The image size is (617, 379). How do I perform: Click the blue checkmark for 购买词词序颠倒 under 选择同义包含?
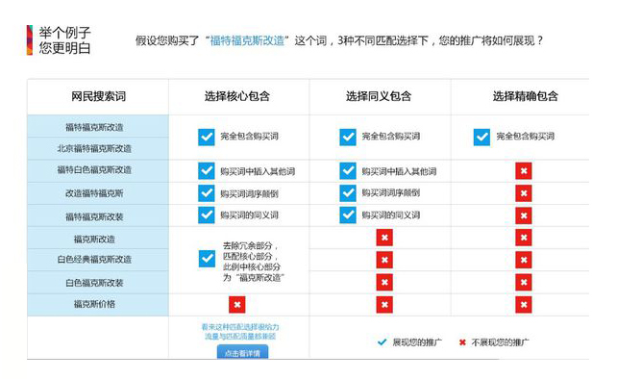348,193
